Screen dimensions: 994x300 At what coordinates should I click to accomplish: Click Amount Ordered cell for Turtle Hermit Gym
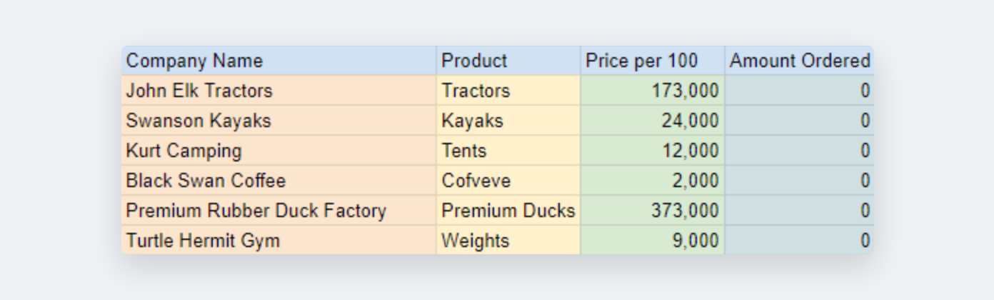pos(799,241)
